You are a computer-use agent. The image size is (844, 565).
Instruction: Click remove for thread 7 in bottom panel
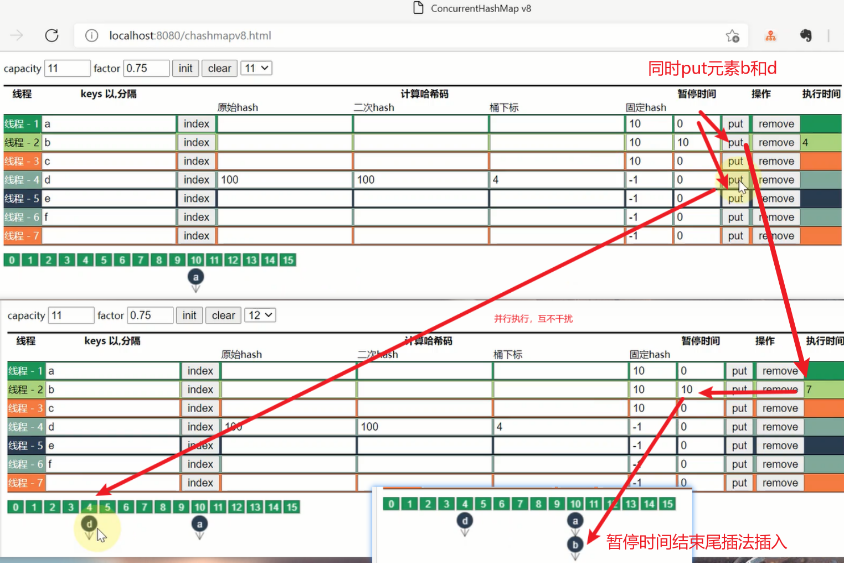pyautogui.click(x=780, y=483)
